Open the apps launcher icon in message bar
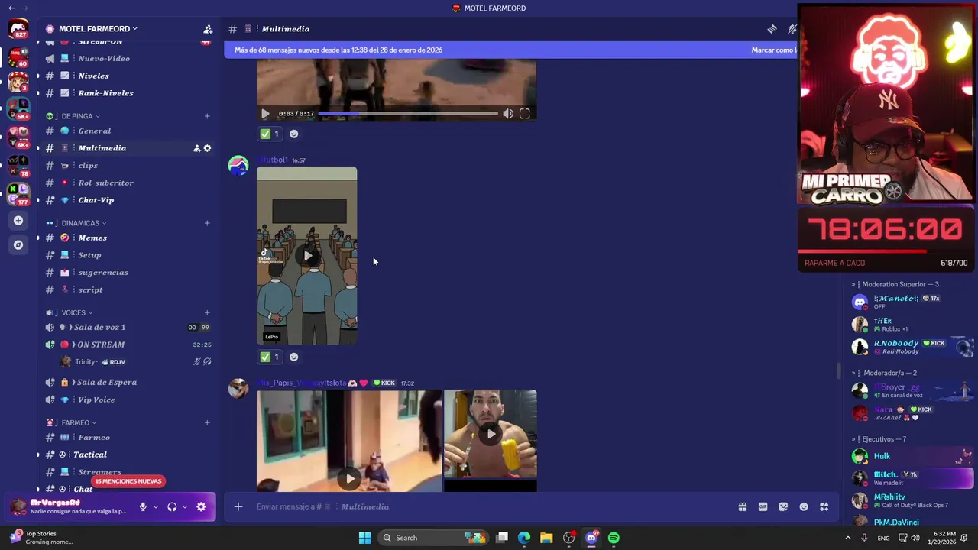978x550 pixels. pyautogui.click(x=824, y=506)
